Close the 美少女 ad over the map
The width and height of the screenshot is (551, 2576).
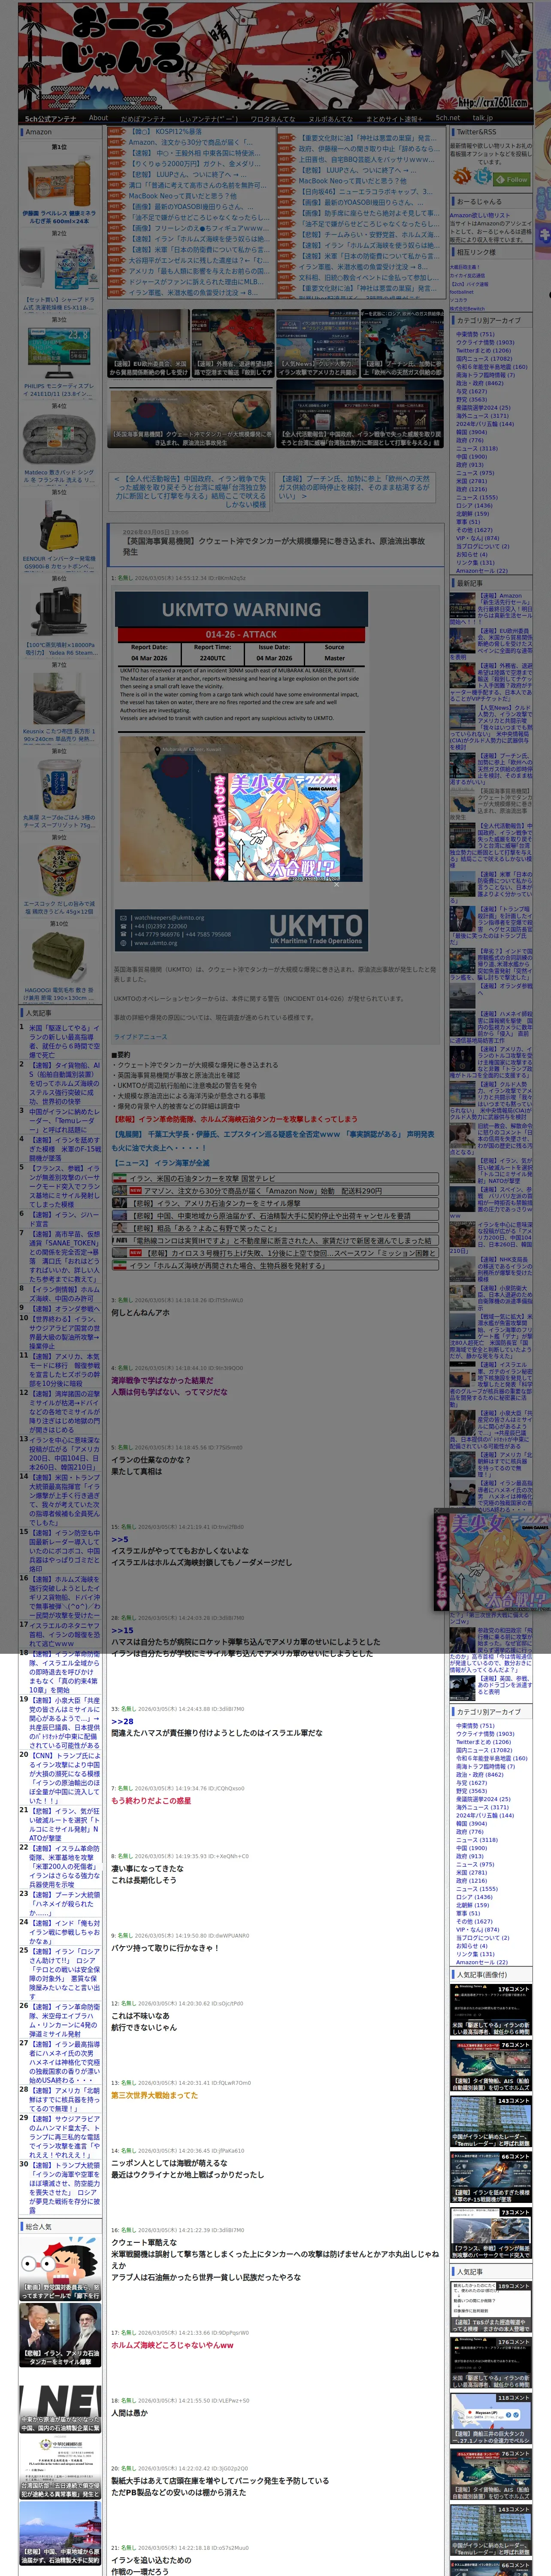point(336,884)
